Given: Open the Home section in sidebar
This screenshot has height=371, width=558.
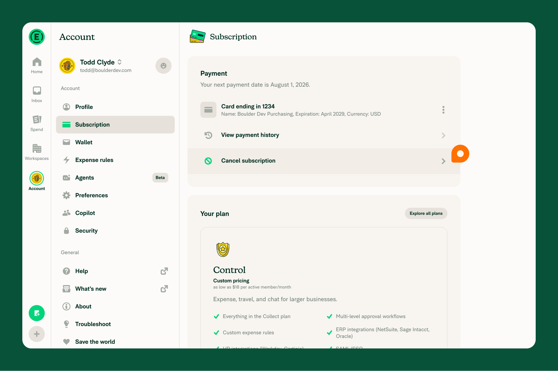Looking at the screenshot, I should pos(37,66).
